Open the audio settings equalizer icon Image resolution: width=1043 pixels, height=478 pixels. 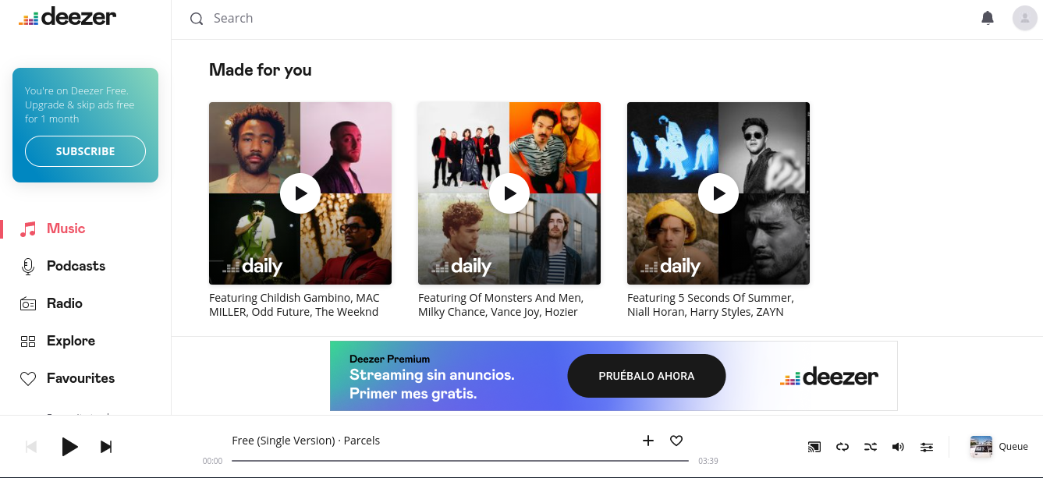[926, 447]
